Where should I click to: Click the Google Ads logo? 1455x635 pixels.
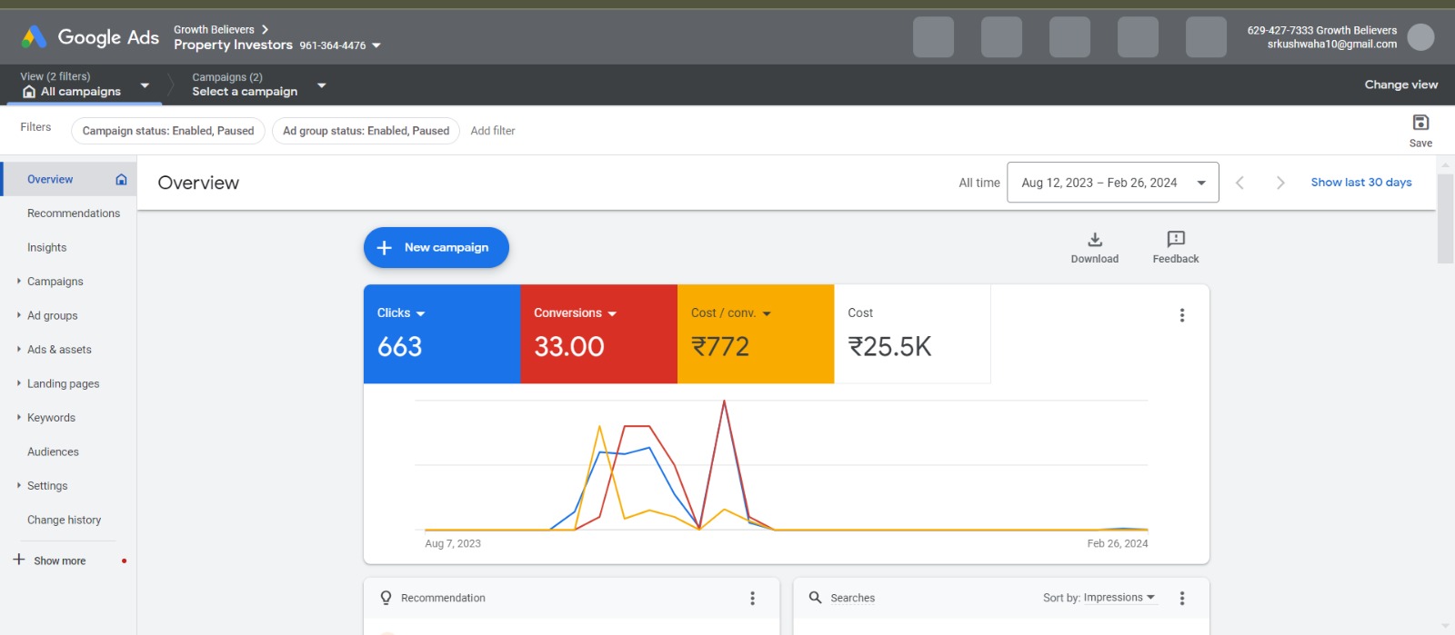pos(90,37)
